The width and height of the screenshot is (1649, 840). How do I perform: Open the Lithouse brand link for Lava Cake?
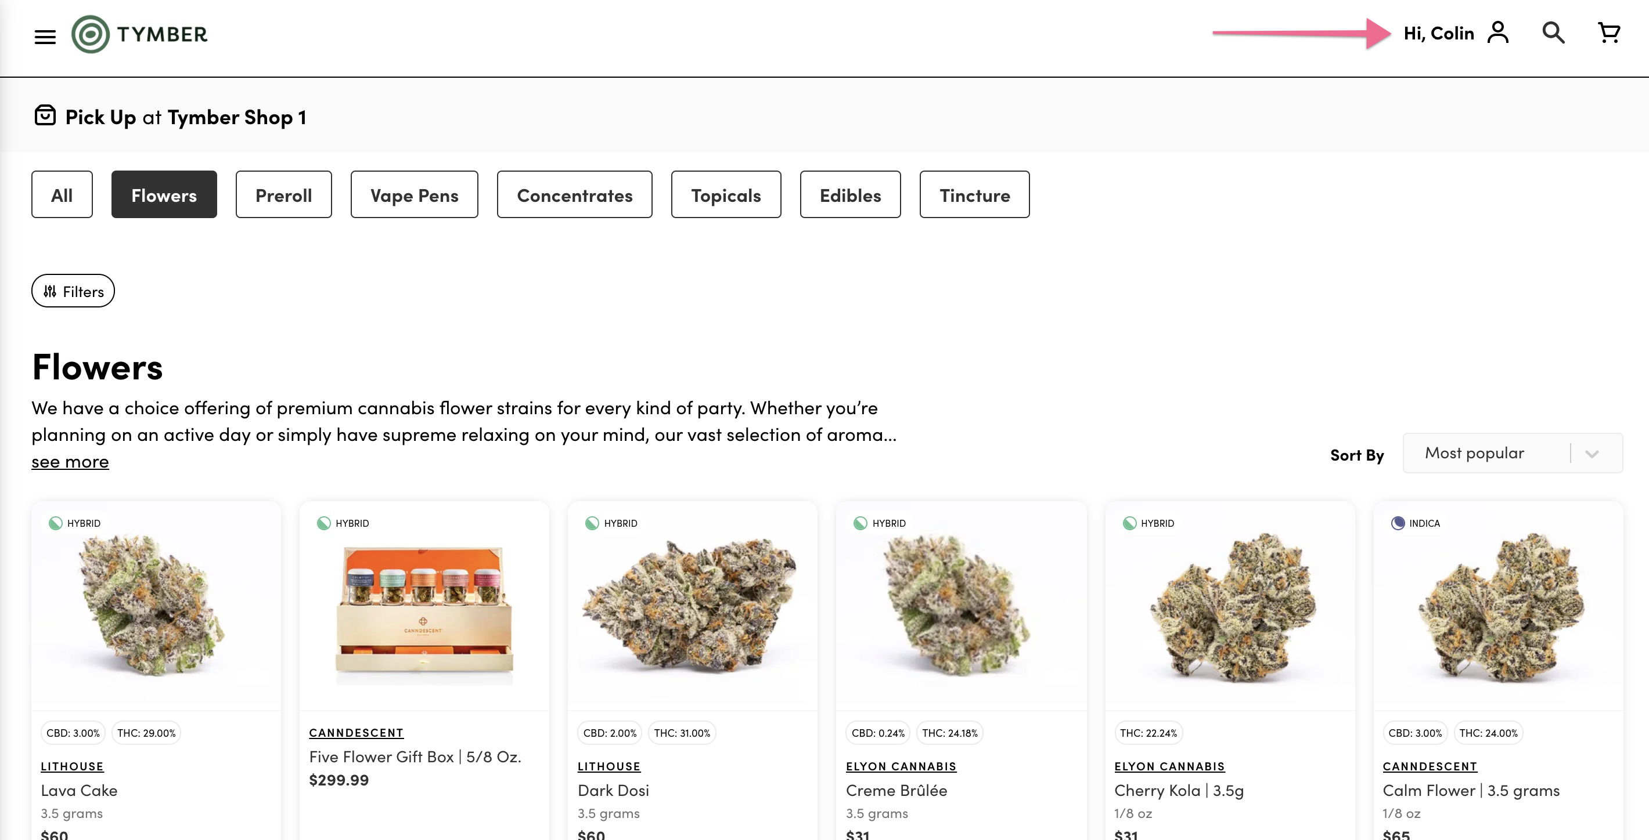pyautogui.click(x=73, y=766)
